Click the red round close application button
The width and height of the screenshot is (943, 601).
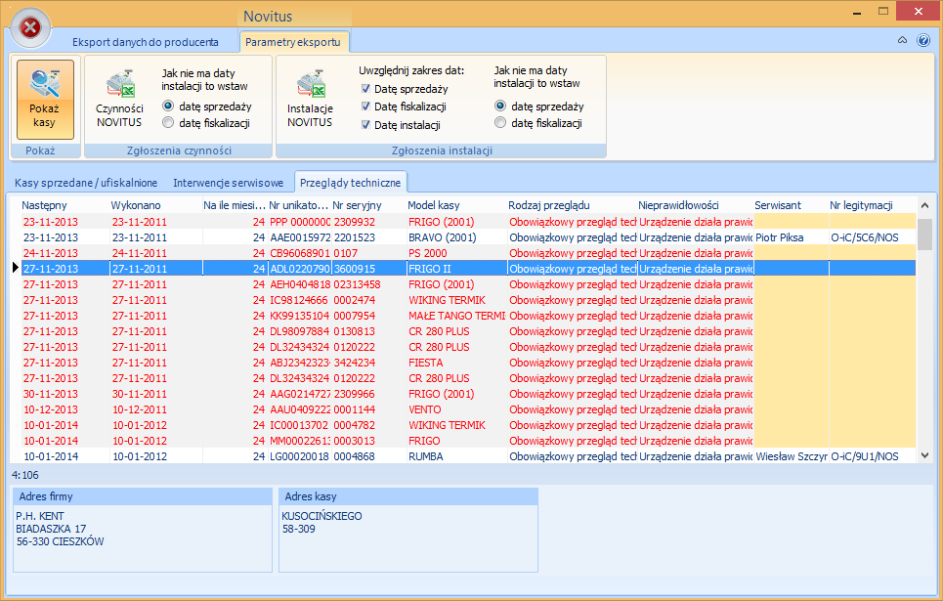[x=30, y=27]
